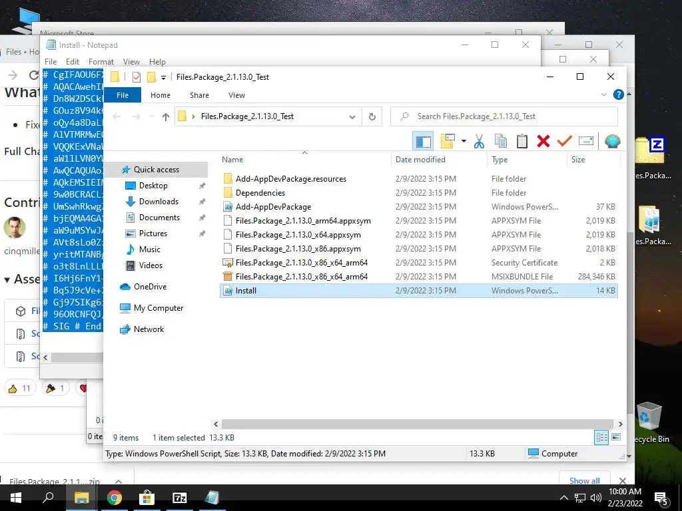Refresh the folder view
The height and width of the screenshot is (511, 682).
(372, 116)
